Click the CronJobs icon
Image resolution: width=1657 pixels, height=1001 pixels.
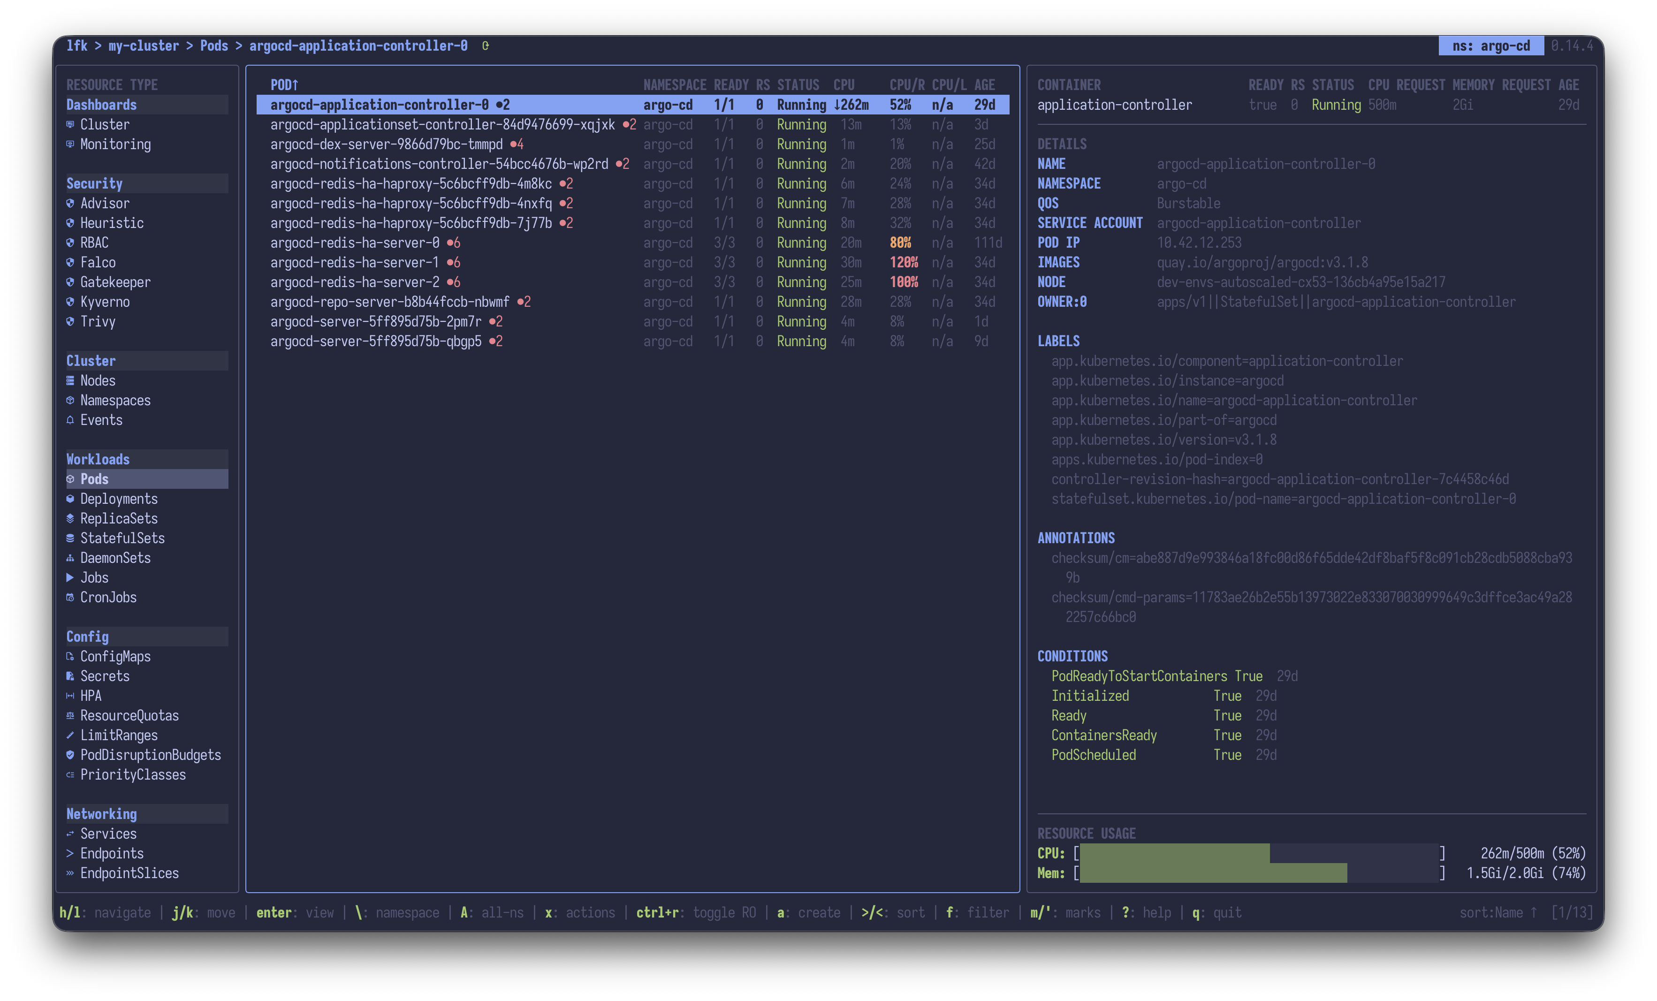70,597
